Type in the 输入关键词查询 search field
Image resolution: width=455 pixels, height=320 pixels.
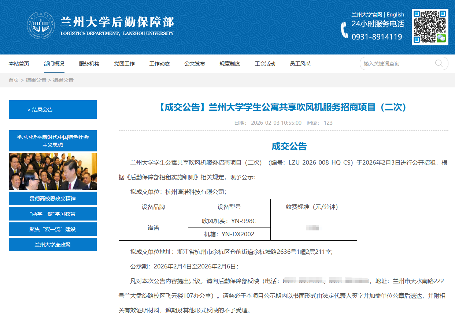(397, 64)
